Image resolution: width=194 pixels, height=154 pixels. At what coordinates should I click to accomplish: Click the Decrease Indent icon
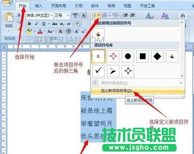click(125, 16)
